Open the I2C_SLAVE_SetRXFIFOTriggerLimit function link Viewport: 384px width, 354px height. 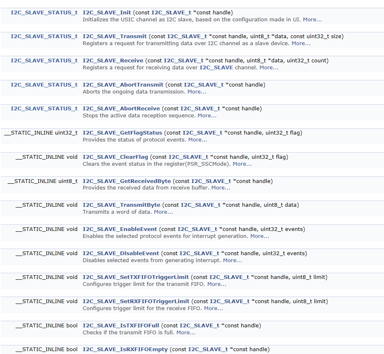click(x=137, y=301)
